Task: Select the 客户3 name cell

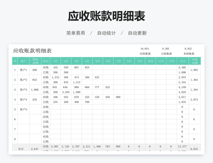Action: (x=23, y=90)
